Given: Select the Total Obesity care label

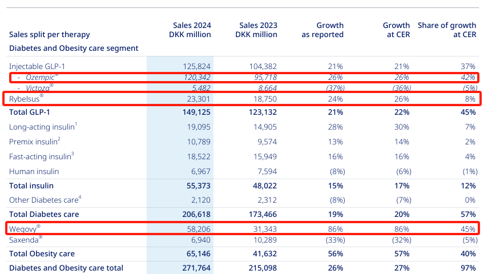Looking at the screenshot, I should [42, 253].
